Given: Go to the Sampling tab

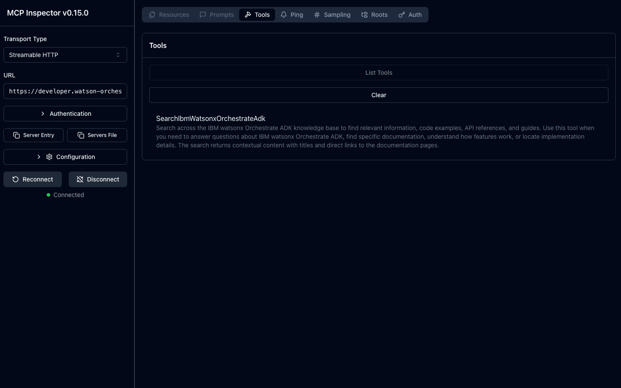Looking at the screenshot, I should coord(332,15).
